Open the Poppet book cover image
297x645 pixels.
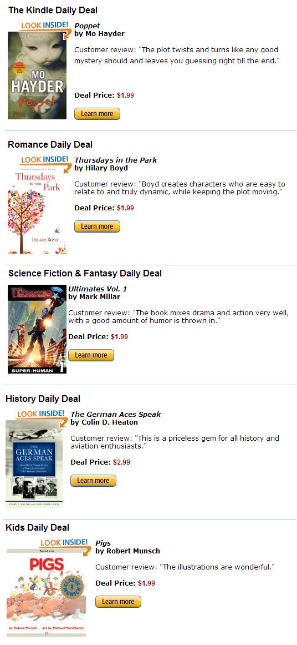(37, 76)
